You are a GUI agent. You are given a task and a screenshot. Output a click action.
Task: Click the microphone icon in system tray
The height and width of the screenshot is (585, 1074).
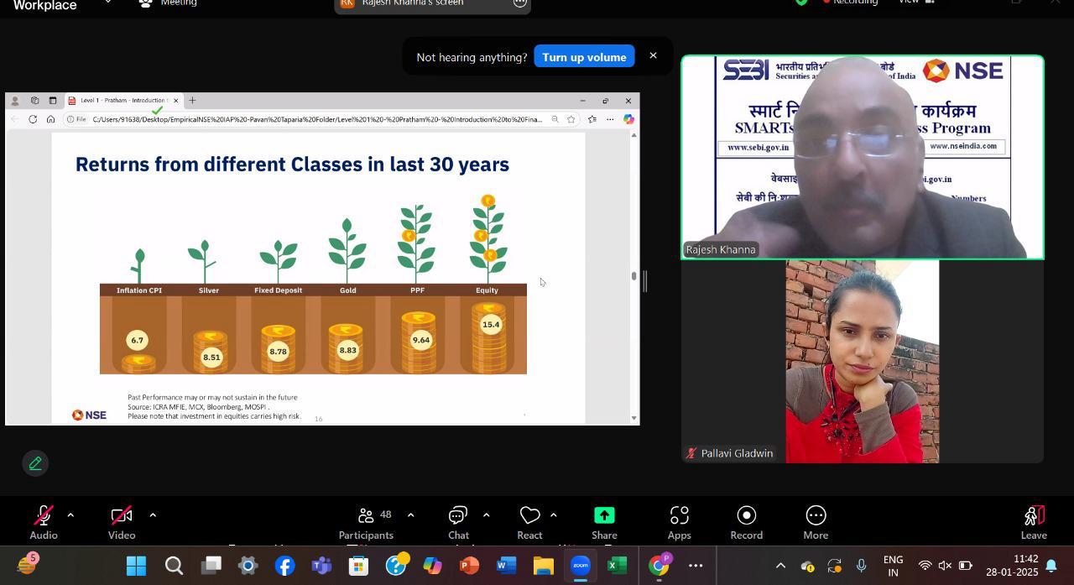click(x=861, y=566)
